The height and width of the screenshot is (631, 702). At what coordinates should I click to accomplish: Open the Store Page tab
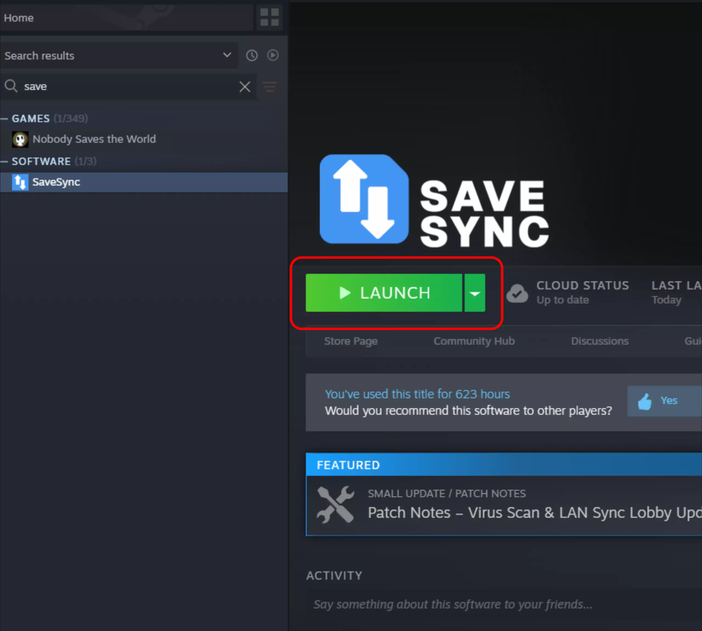[x=351, y=341]
